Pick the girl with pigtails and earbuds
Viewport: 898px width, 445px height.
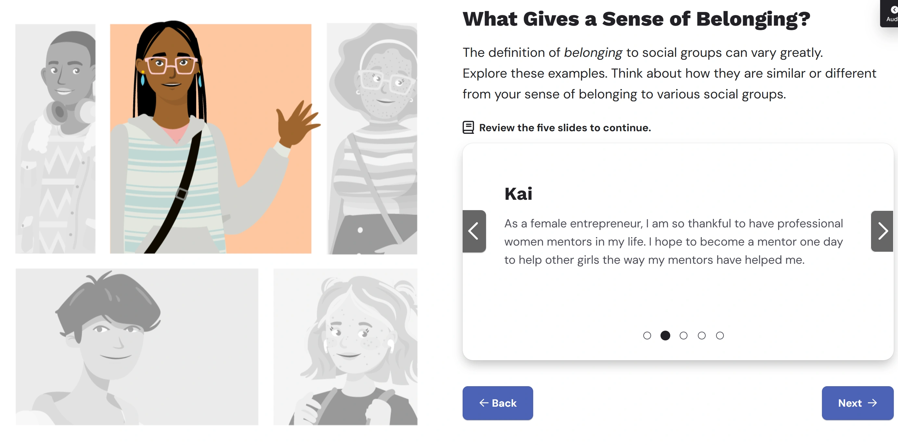[x=345, y=346]
